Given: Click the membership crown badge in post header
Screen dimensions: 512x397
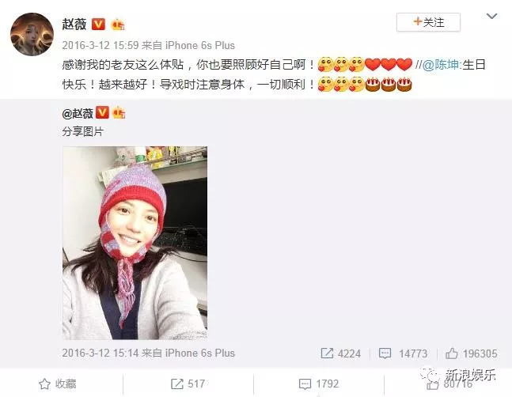Looking at the screenshot, I should click(118, 25).
